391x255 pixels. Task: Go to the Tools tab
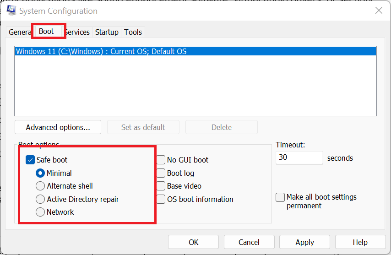point(133,32)
